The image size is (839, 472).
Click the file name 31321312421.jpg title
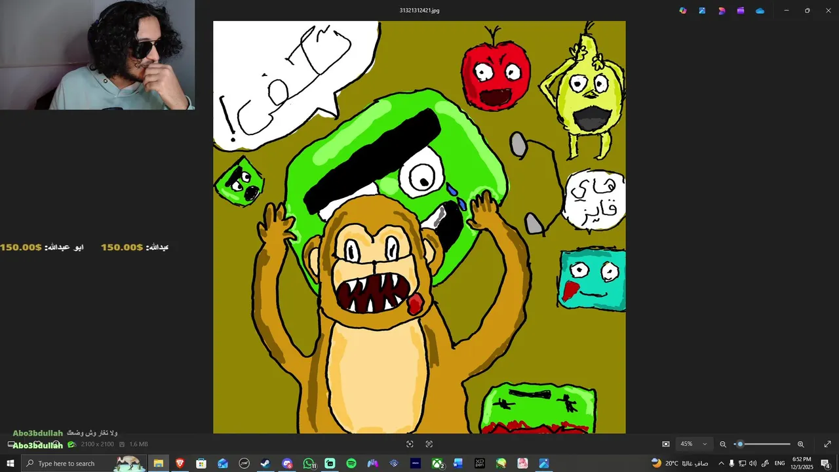(419, 10)
